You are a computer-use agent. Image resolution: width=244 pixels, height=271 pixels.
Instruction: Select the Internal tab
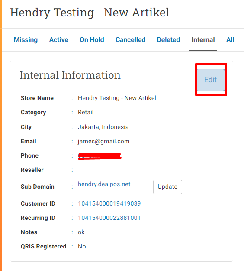click(x=203, y=39)
